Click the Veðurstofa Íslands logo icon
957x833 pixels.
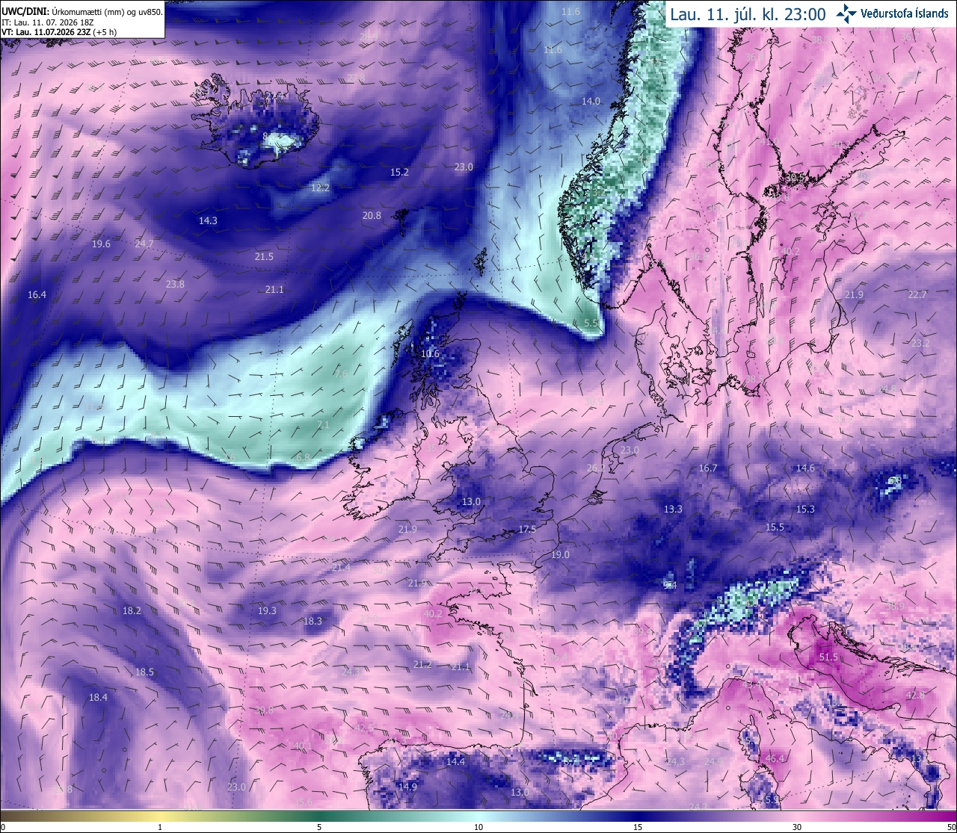click(847, 13)
